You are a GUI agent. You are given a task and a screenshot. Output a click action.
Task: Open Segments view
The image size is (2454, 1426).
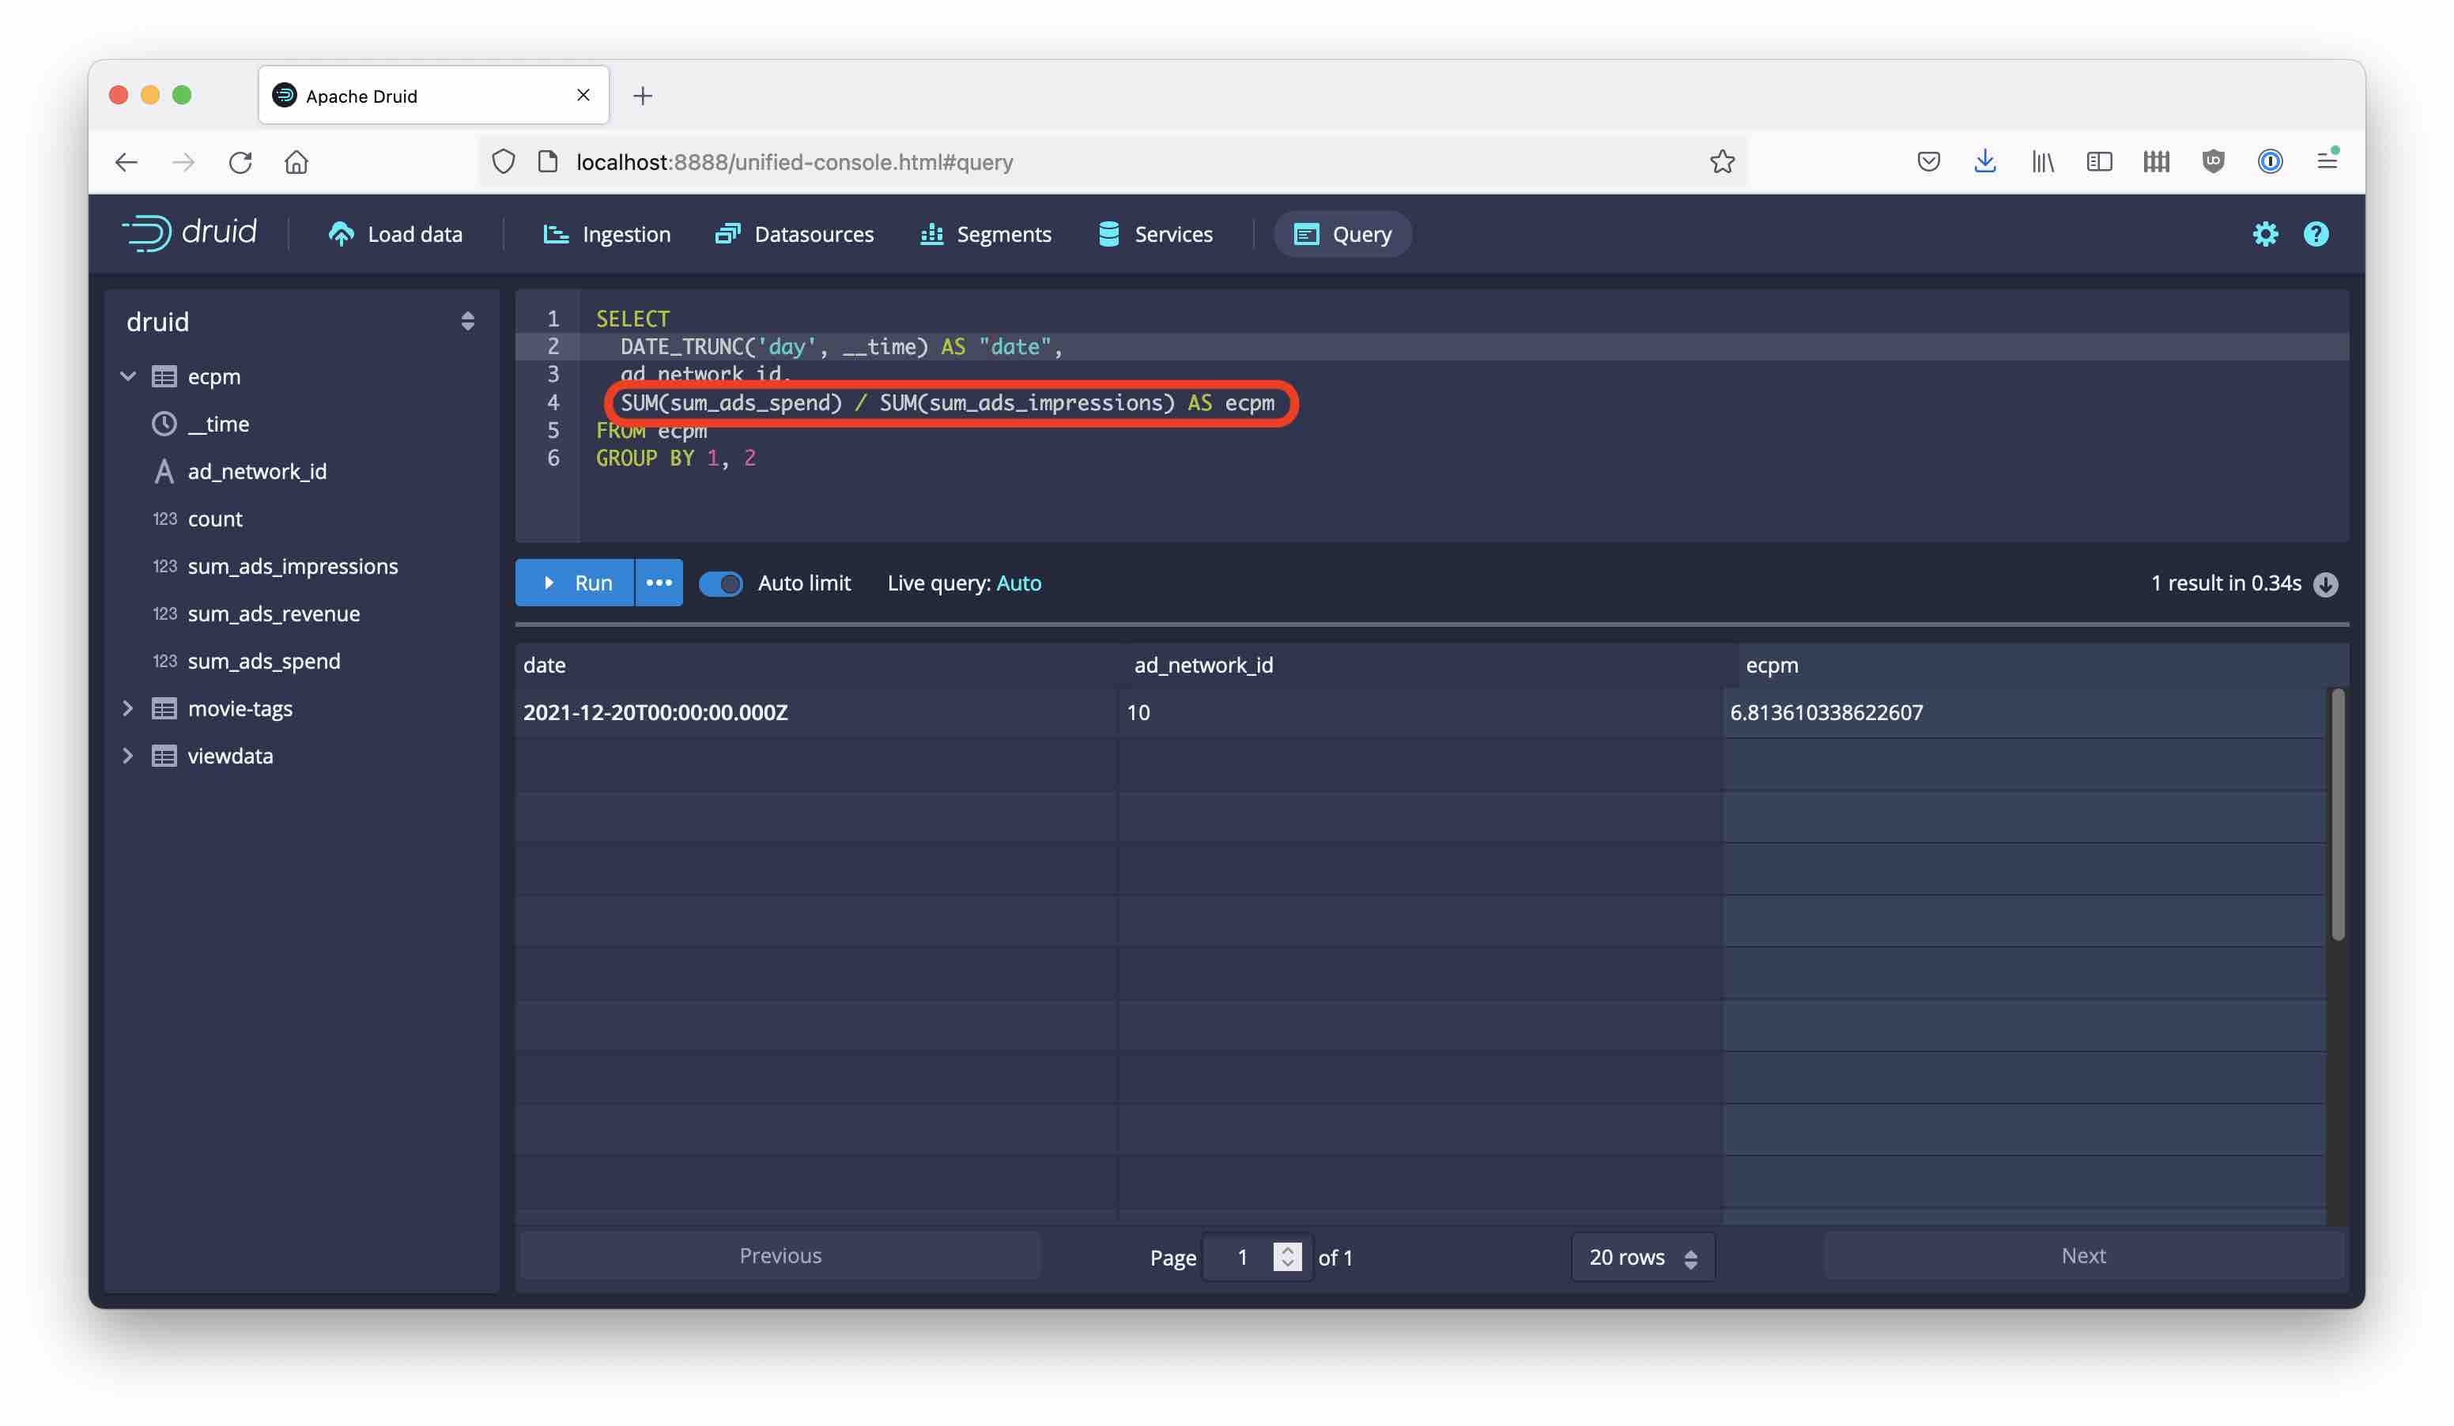pos(1003,234)
